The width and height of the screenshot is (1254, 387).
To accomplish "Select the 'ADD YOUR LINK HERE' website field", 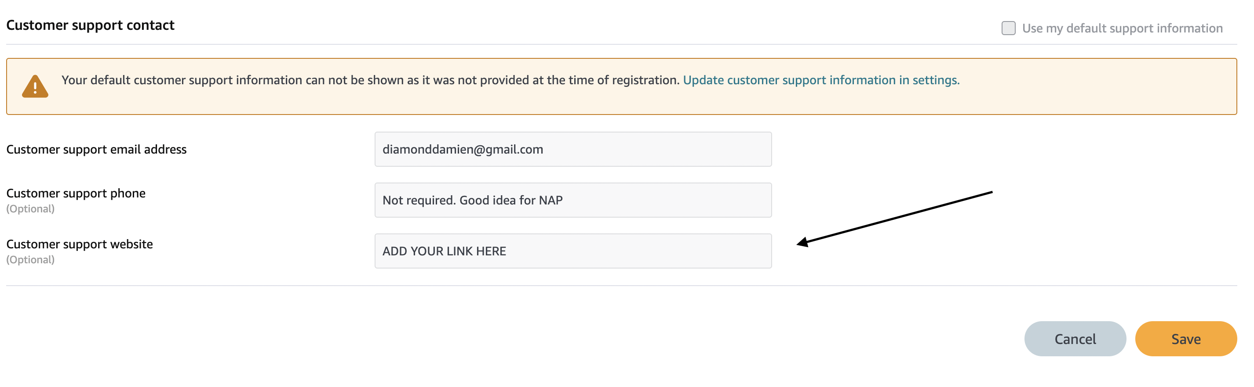I will [573, 251].
